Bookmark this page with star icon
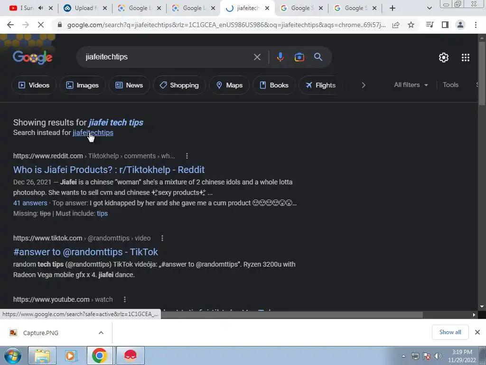This screenshot has width=486, height=365. (411, 25)
